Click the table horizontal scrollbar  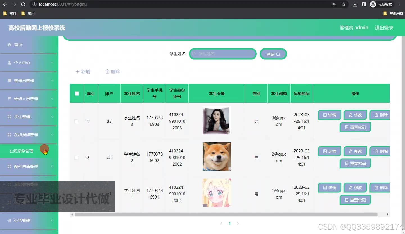tap(226, 214)
